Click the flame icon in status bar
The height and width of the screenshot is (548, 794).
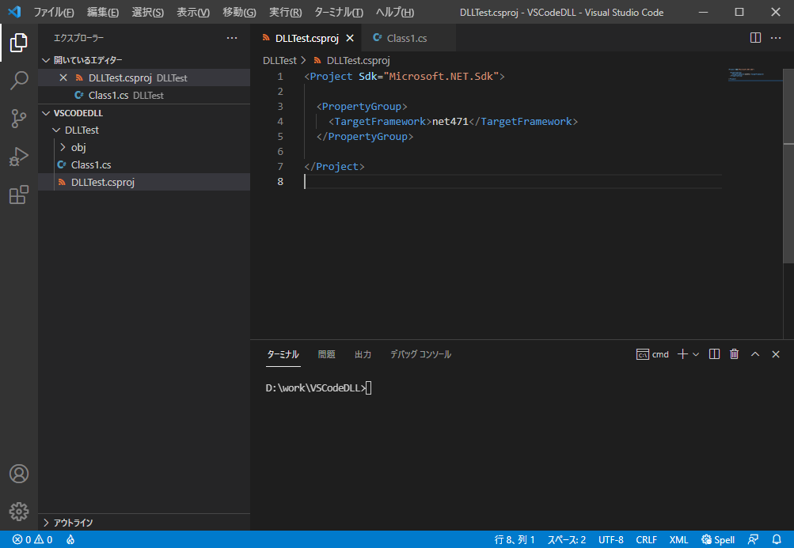coord(70,539)
